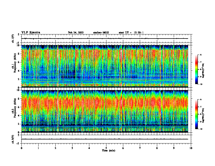Click the "start UT = 15:30: 1" header text
The height and width of the screenshot is (166, 215).
tap(131, 33)
